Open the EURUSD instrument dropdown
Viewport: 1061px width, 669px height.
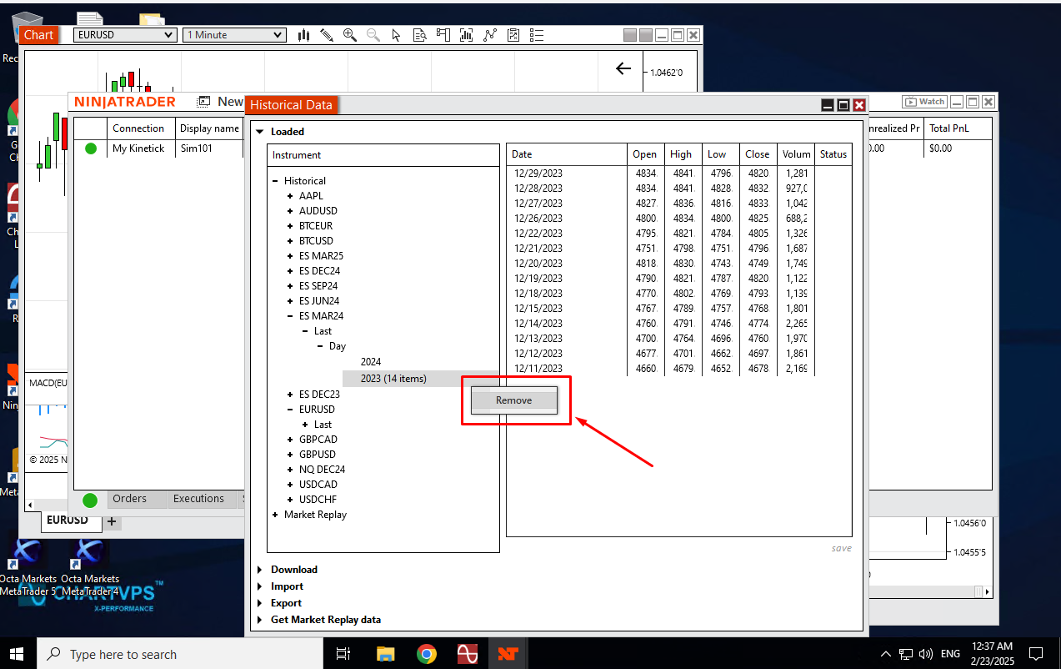click(125, 35)
